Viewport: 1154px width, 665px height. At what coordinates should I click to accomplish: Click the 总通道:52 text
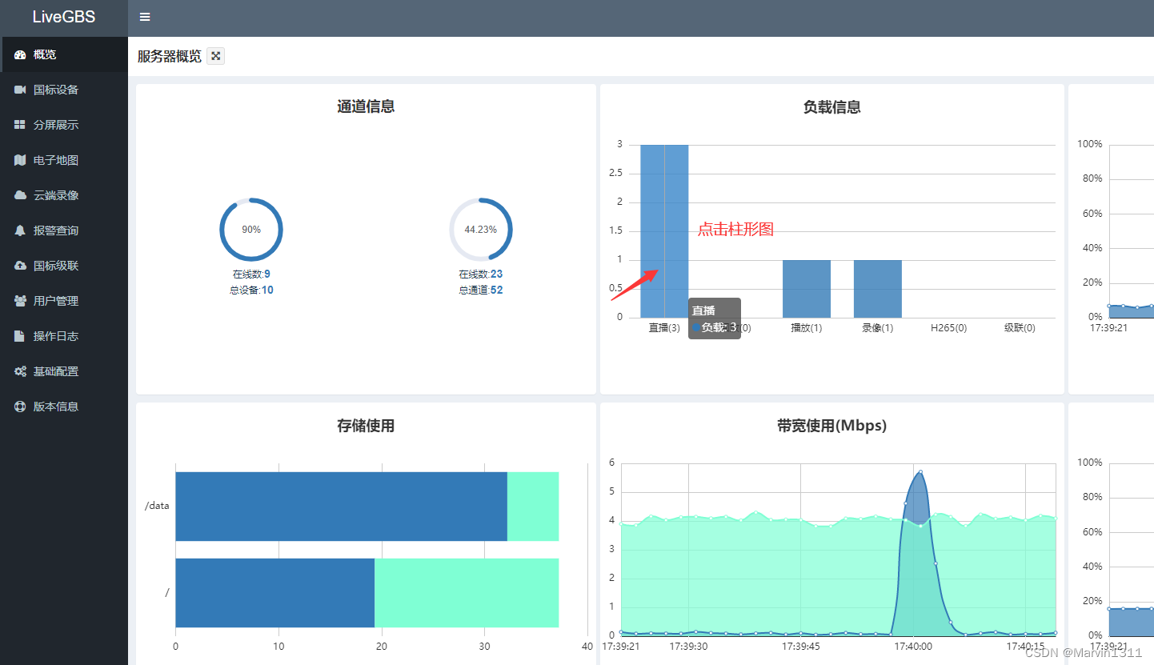[481, 290]
